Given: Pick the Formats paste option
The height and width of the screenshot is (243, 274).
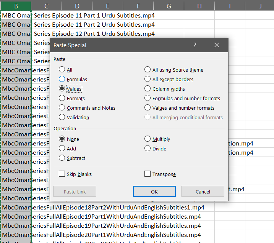Looking at the screenshot, I should click(62, 98).
